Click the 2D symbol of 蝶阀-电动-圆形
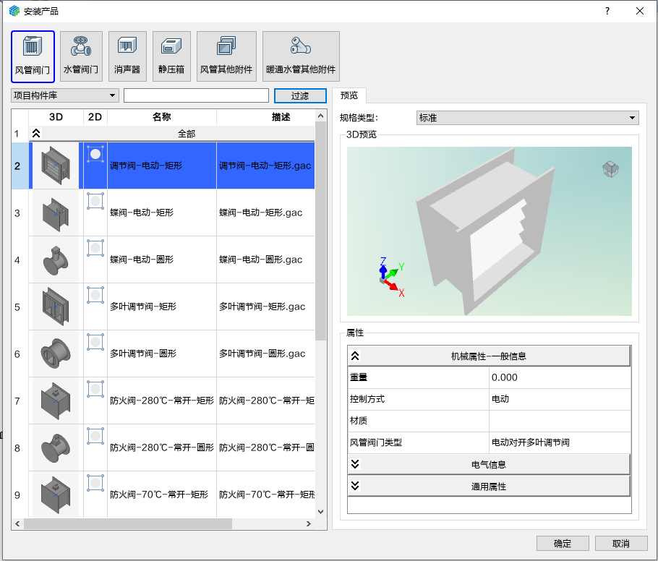The width and height of the screenshot is (658, 561). pos(95,248)
